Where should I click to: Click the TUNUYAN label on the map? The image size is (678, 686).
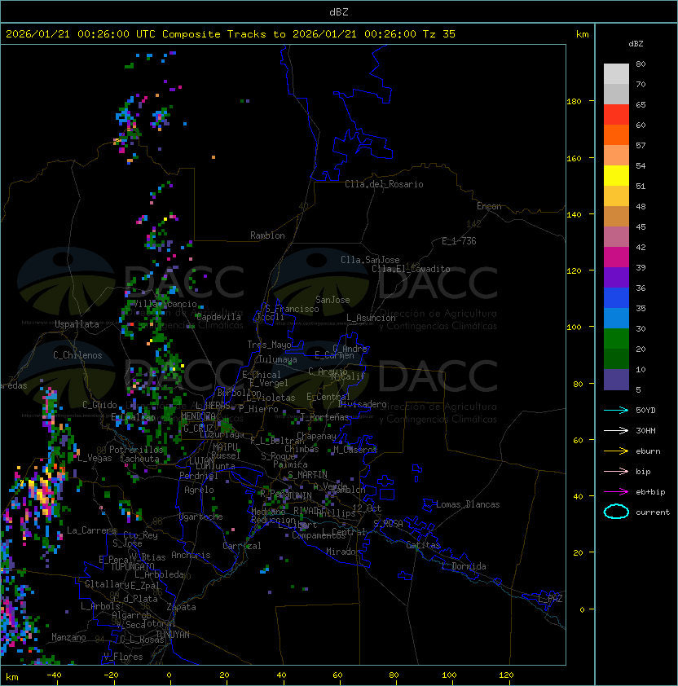[x=172, y=634]
